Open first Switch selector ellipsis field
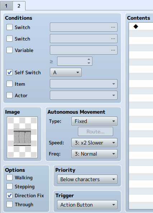153x213 pixels. coord(84,27)
